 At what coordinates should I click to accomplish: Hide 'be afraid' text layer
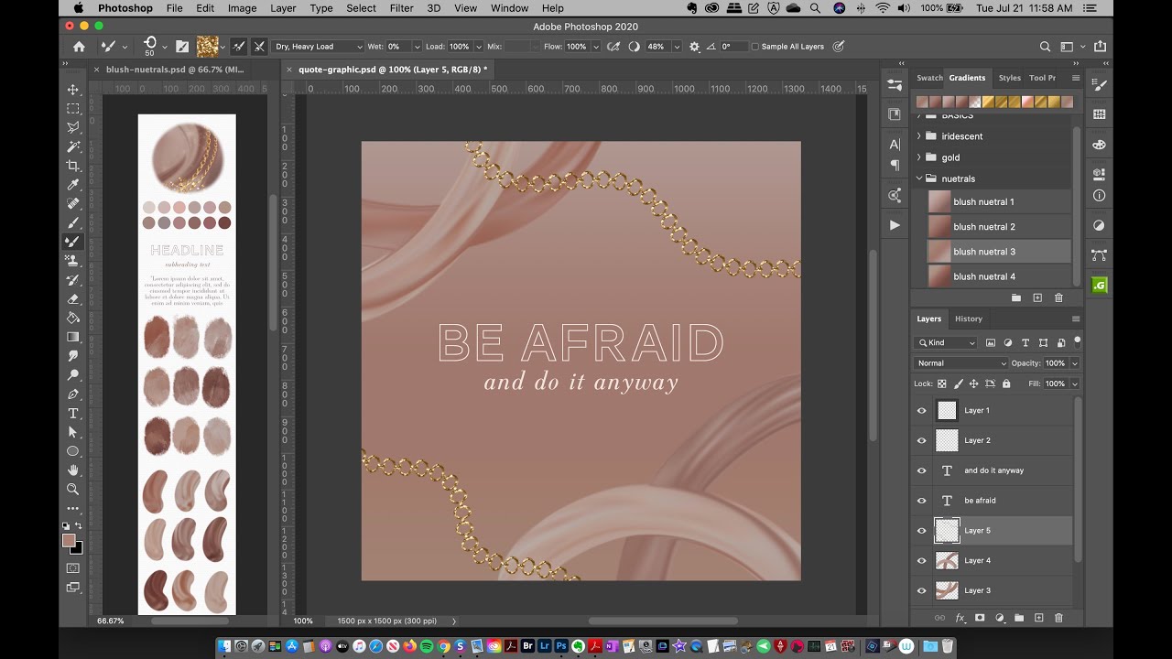pyautogui.click(x=922, y=501)
